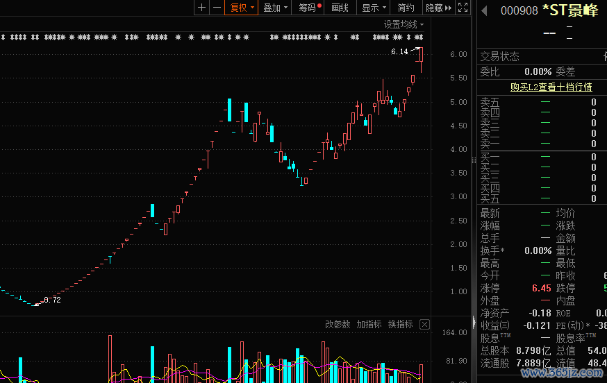Click 改参数 to change indicator parameters
The width and height of the screenshot is (607, 383).
pyautogui.click(x=338, y=324)
